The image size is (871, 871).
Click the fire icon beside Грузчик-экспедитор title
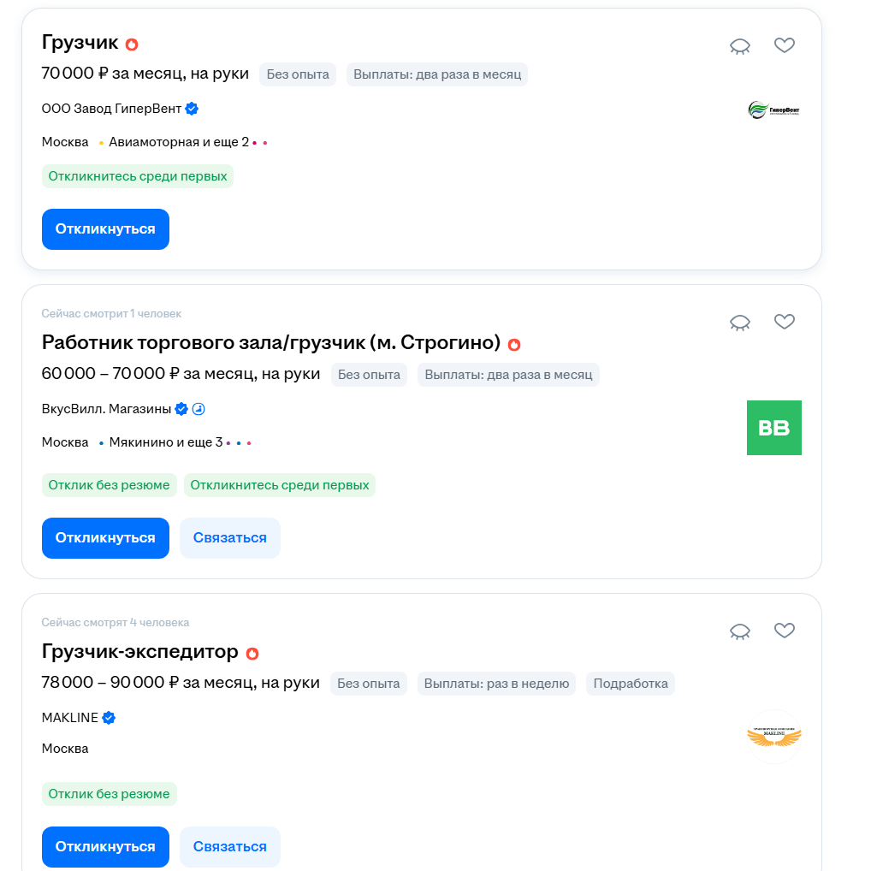point(252,654)
